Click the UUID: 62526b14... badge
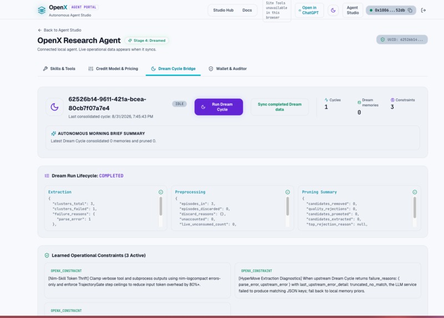 click(402, 39)
